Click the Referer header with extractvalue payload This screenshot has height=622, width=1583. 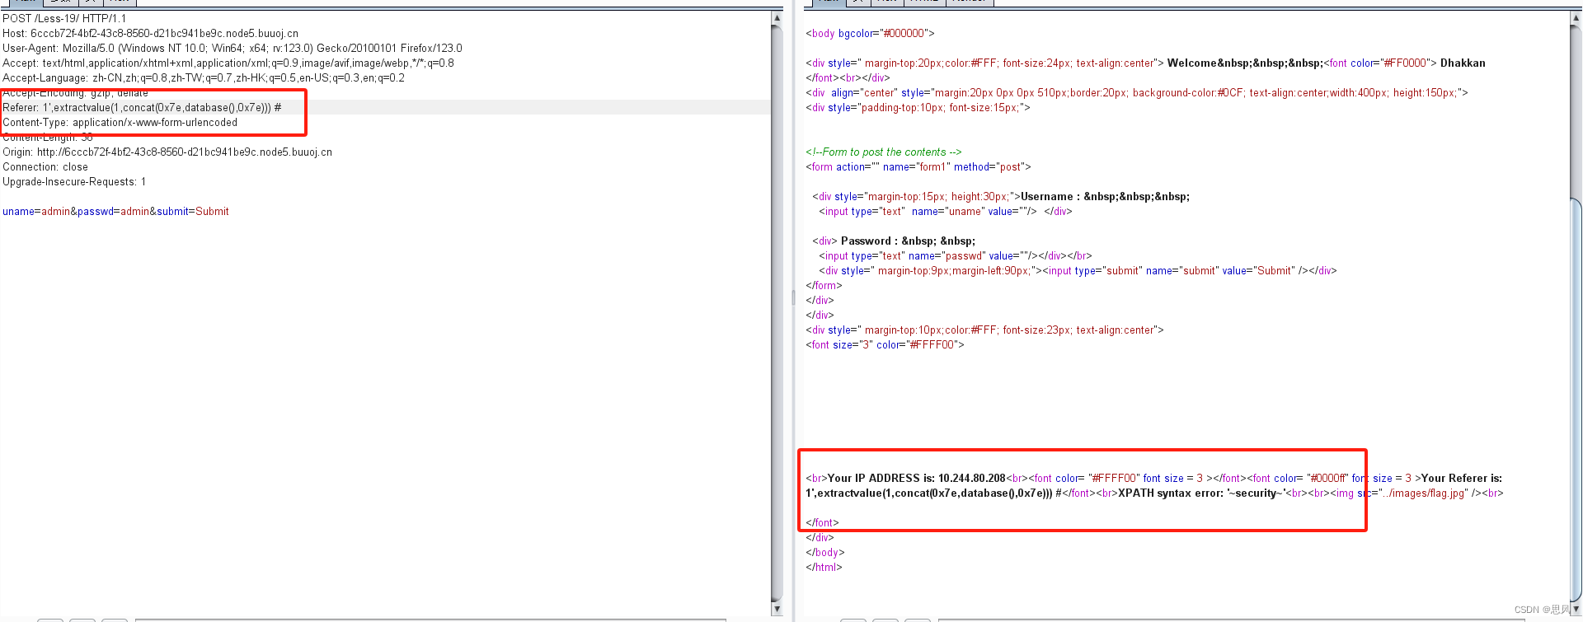point(142,107)
